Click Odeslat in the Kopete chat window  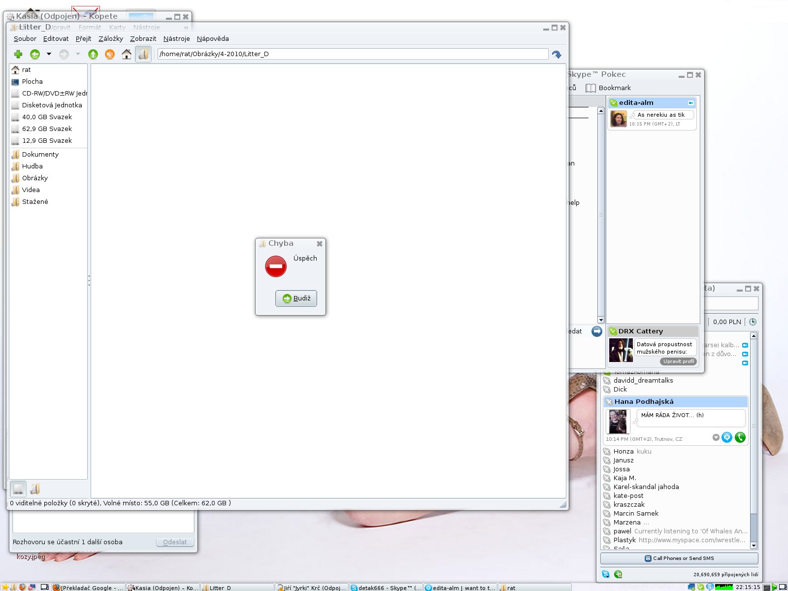point(175,542)
